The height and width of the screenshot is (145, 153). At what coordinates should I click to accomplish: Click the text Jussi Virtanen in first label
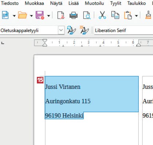pyautogui.click(x=63, y=87)
